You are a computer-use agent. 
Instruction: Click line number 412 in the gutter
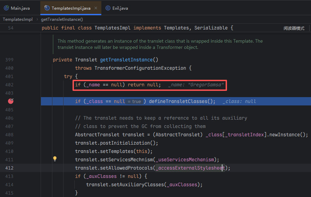(9, 168)
